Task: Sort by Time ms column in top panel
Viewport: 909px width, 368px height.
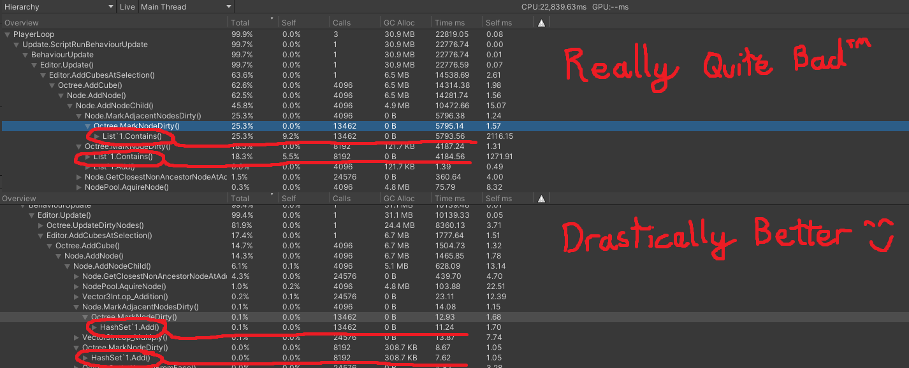Action: [457, 22]
